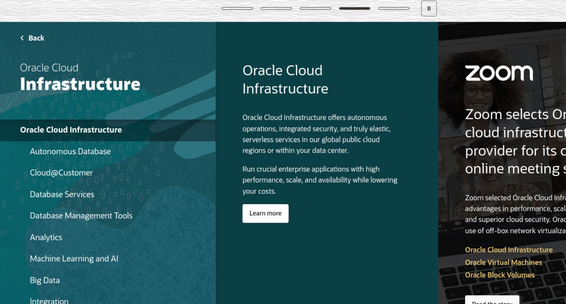Open Integration menu item

[49, 300]
